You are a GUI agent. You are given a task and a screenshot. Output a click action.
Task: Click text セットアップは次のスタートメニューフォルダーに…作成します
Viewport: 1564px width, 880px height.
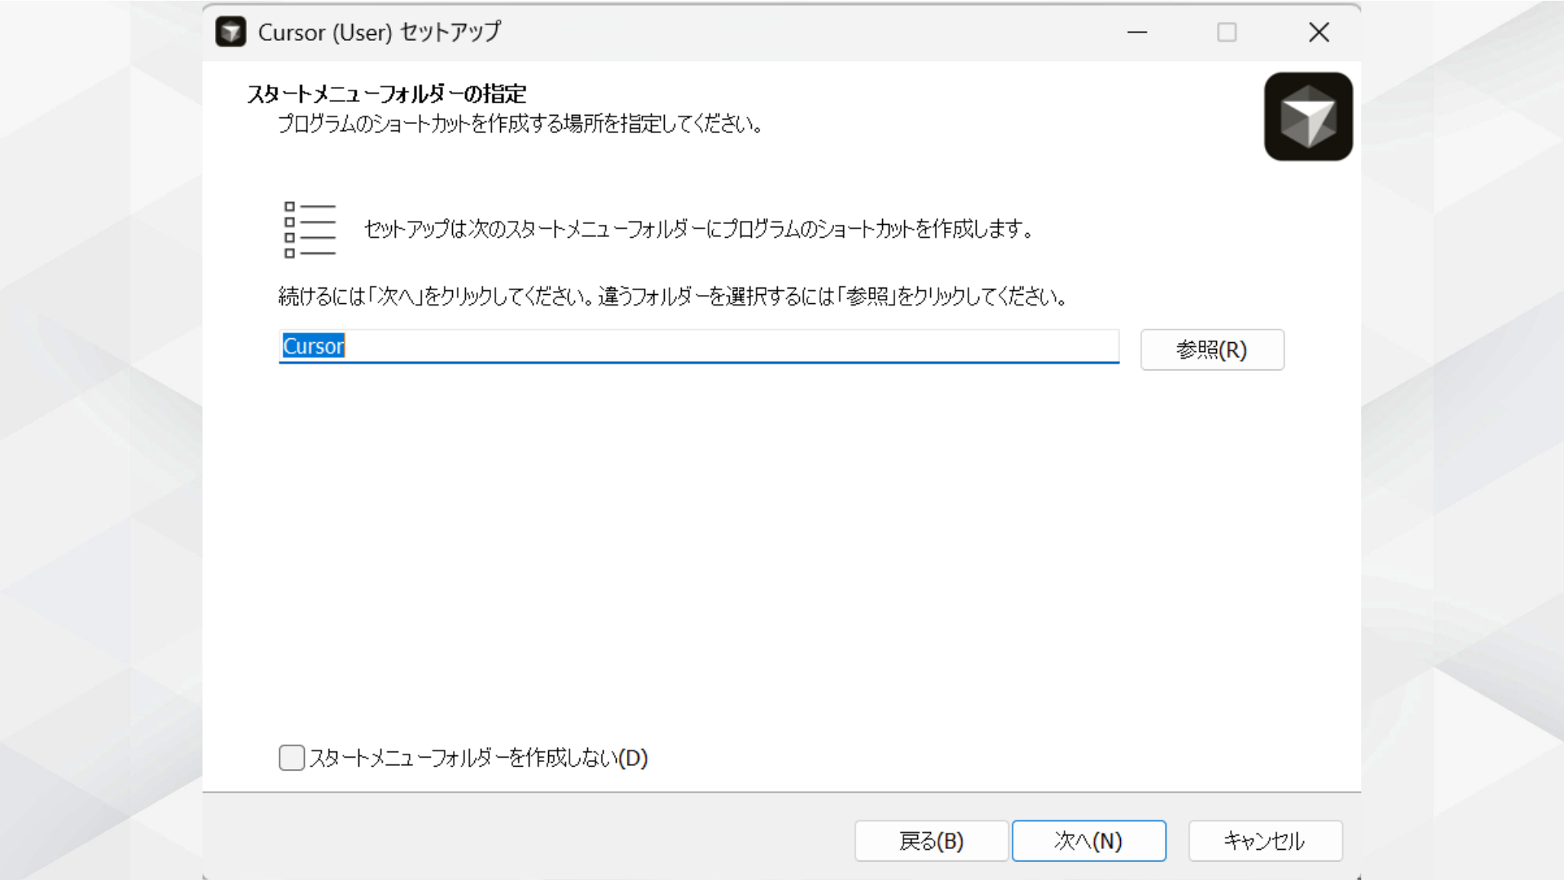click(698, 229)
